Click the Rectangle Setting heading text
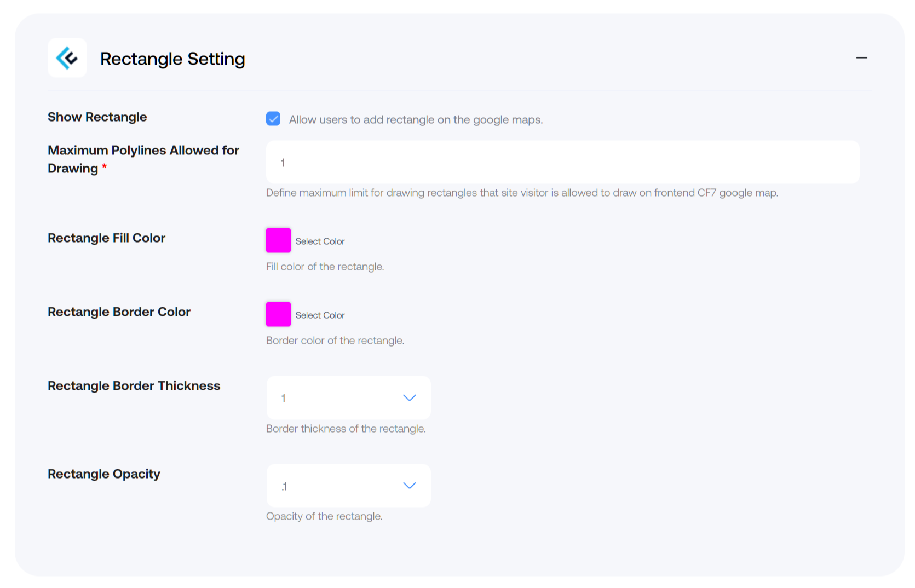This screenshot has width=915, height=588. [172, 59]
